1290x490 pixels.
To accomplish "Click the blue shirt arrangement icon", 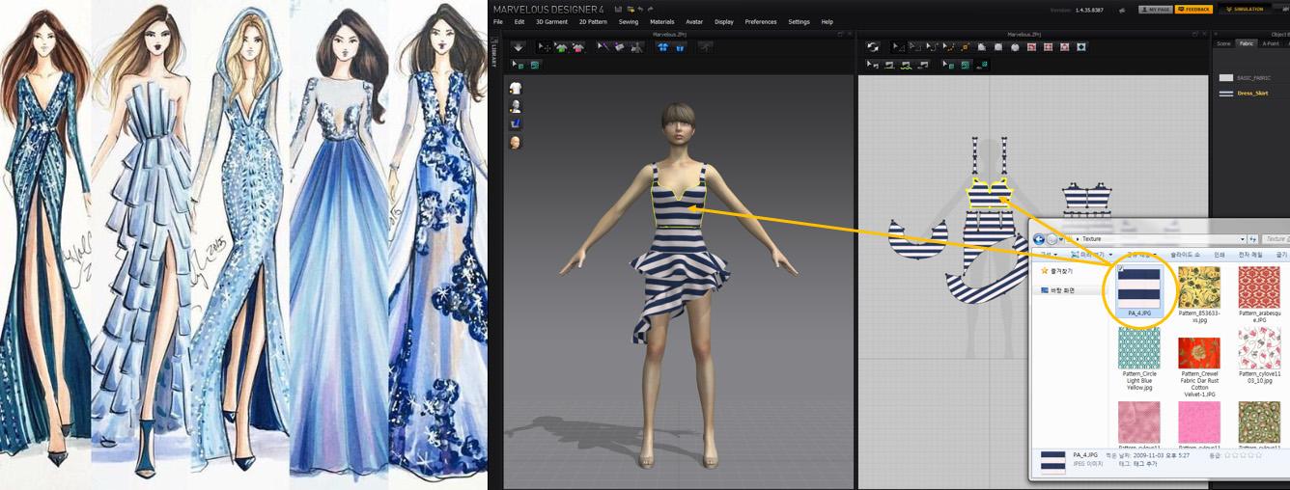I will tap(663, 46).
